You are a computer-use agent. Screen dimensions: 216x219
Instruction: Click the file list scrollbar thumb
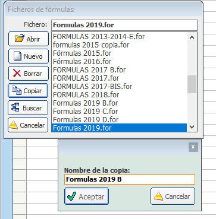192,84
